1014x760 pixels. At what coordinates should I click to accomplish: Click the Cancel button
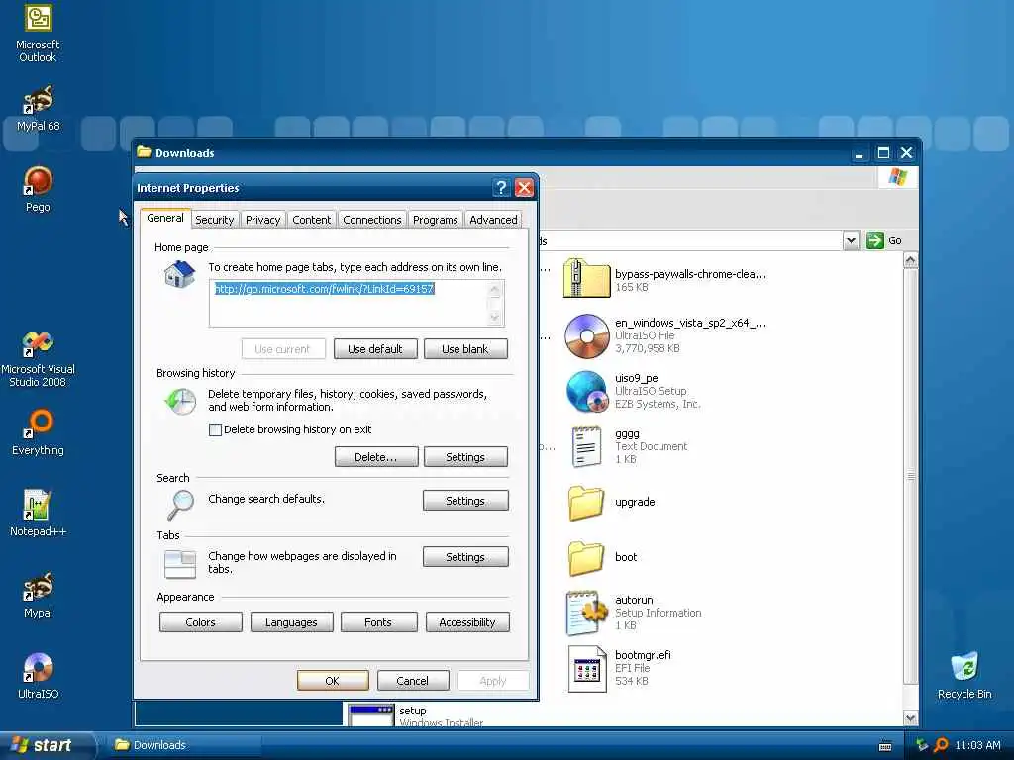point(413,681)
